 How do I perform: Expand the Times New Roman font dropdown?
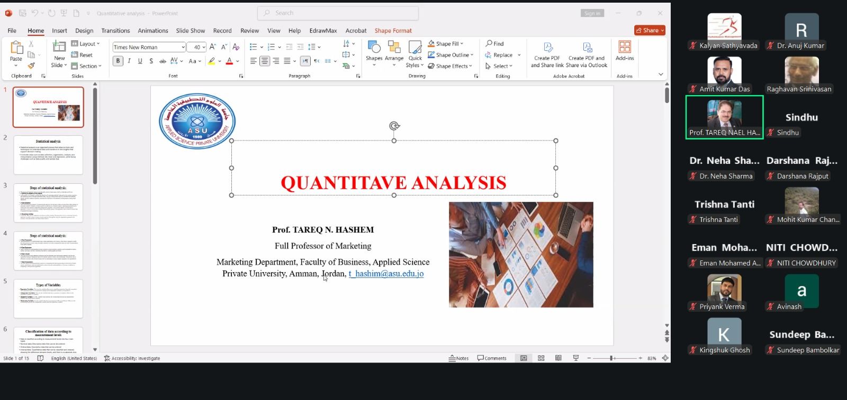click(x=183, y=47)
